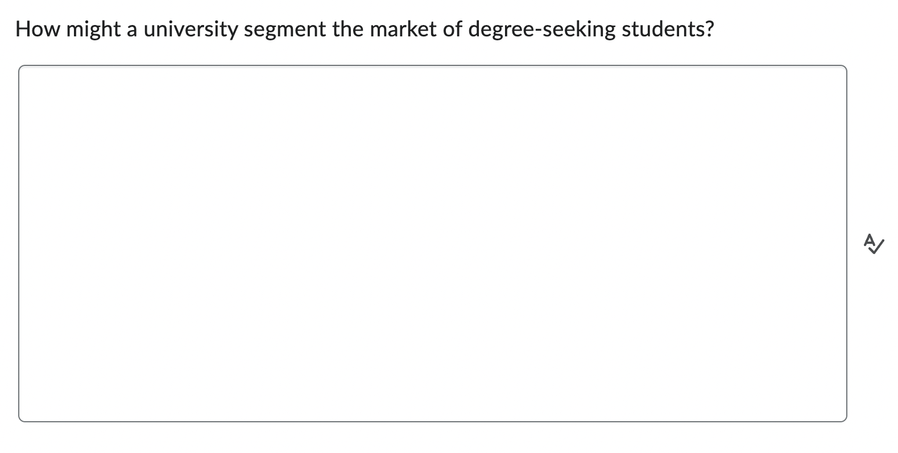Click the top edge of the answer box
Viewport: 898px width, 453px height.
[432, 65]
